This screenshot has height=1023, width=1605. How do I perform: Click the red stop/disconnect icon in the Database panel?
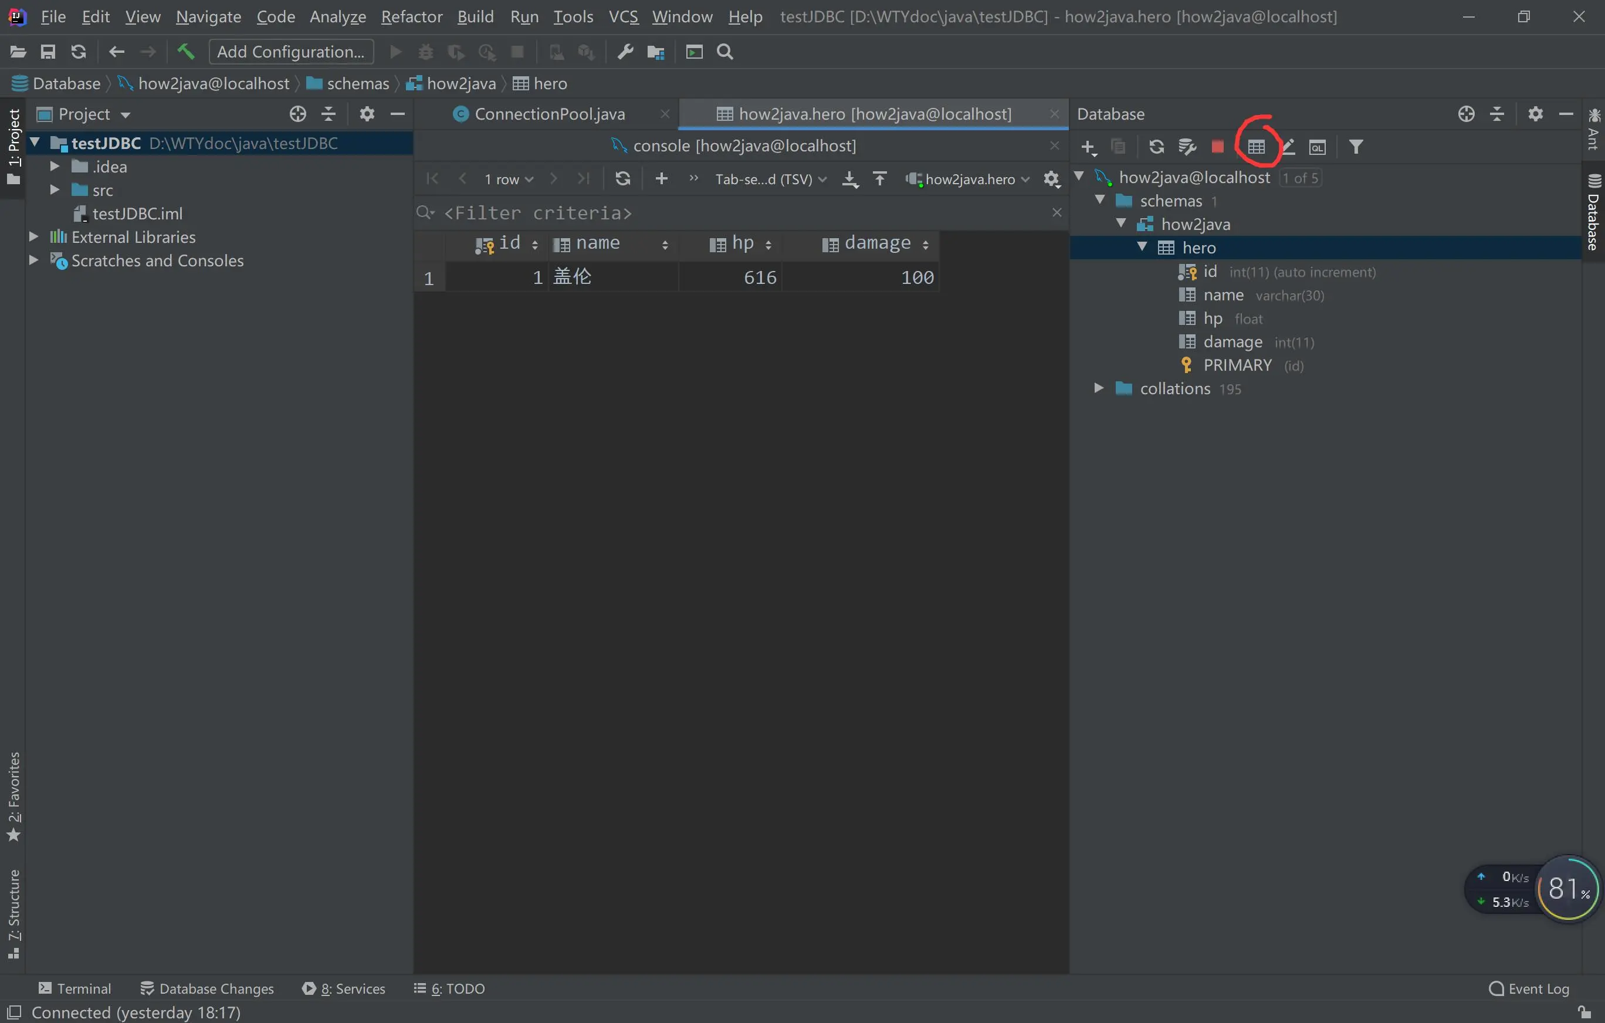point(1217,147)
